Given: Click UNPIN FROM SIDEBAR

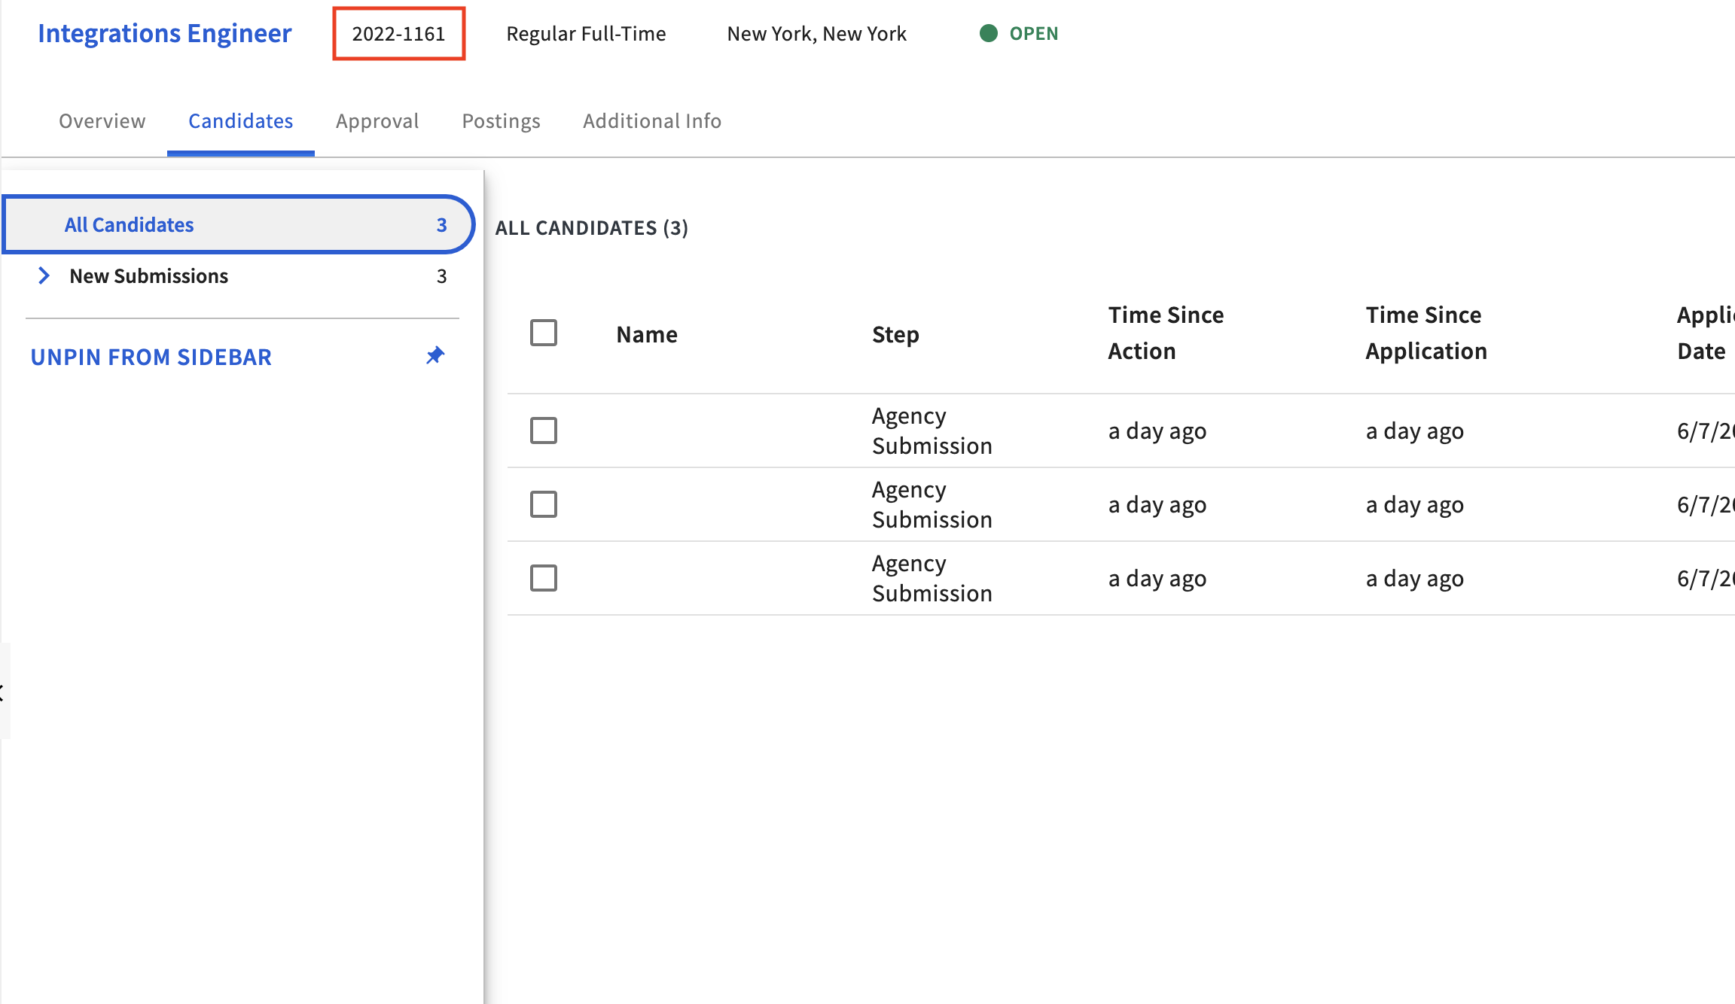Looking at the screenshot, I should click(x=151, y=356).
